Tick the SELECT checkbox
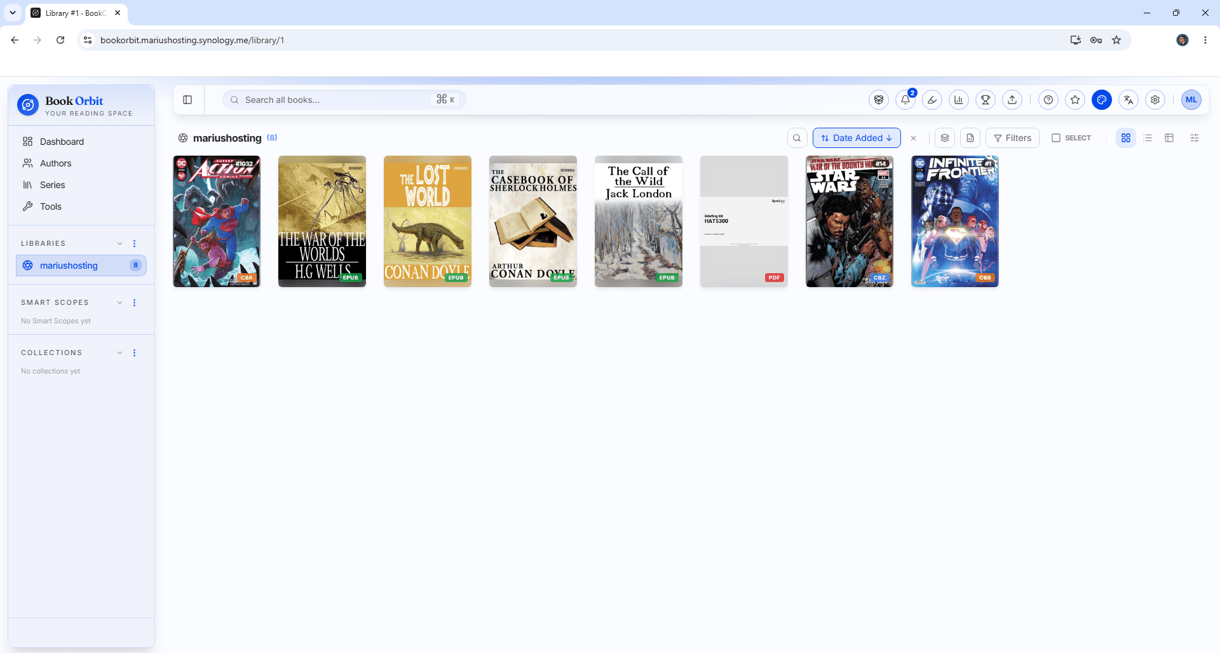The width and height of the screenshot is (1220, 653). 1056,138
